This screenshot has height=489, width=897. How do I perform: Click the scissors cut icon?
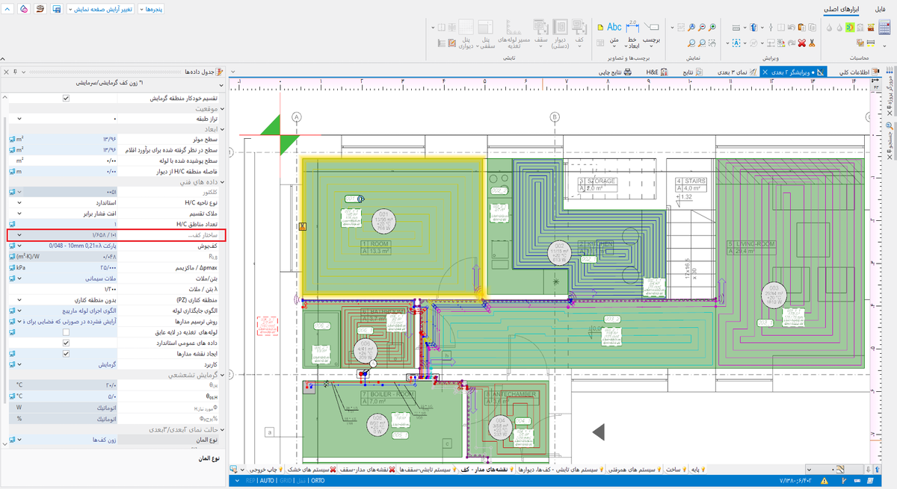(x=811, y=43)
